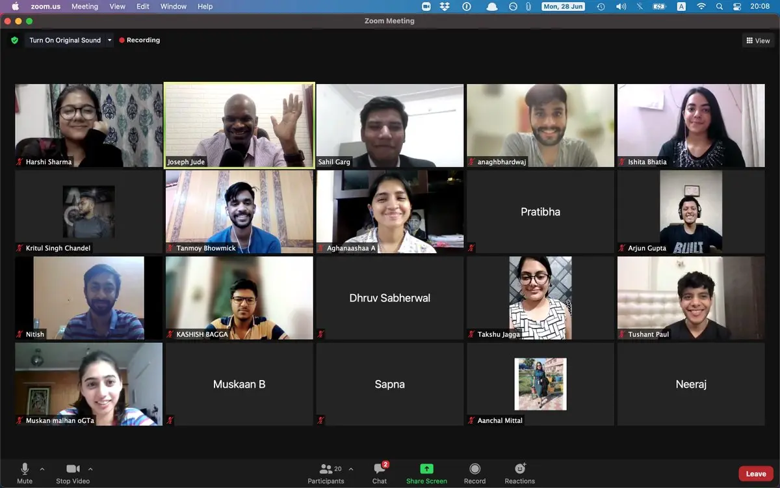
Task: Click the Wi-Fi icon in menu bar
Action: [x=701, y=7]
